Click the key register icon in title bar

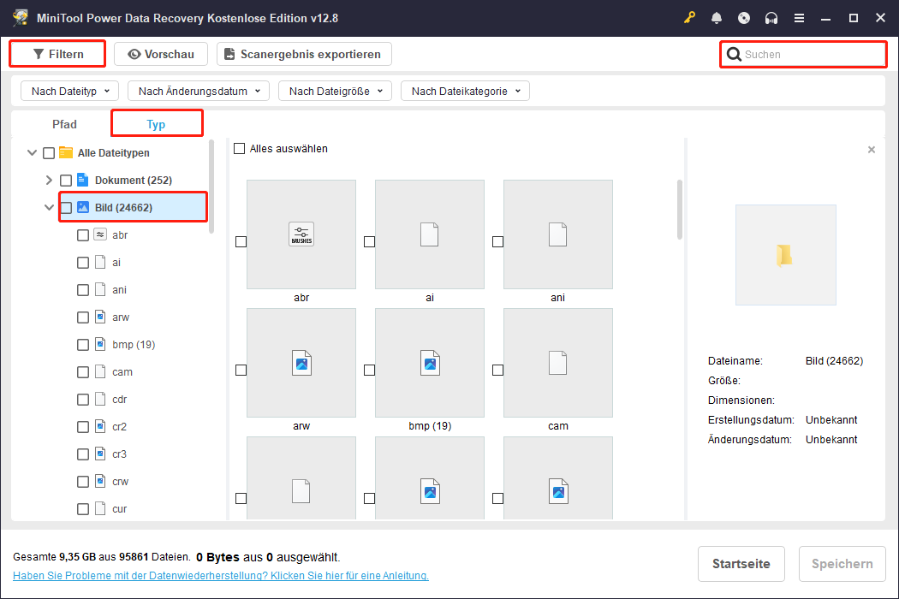pos(689,18)
